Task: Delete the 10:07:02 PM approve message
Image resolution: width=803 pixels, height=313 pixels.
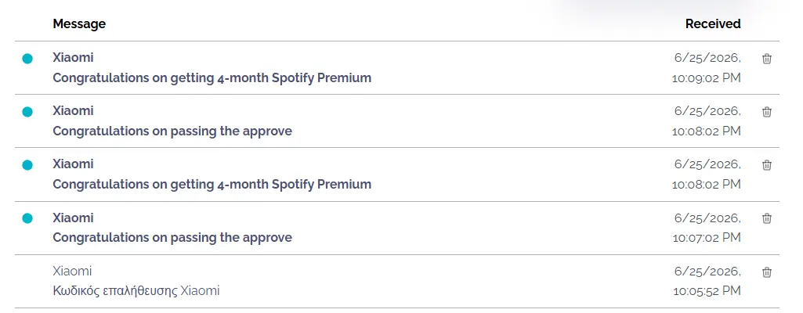Action: click(x=767, y=218)
